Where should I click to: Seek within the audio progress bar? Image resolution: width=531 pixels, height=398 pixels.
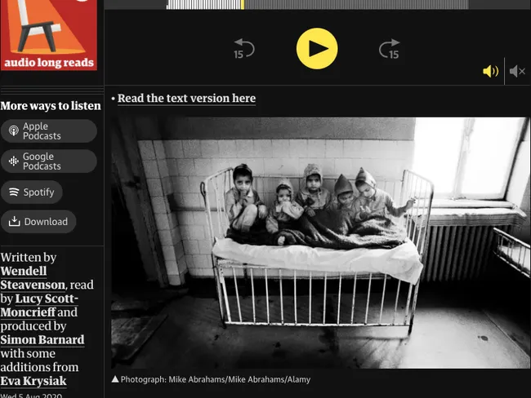point(318,4)
